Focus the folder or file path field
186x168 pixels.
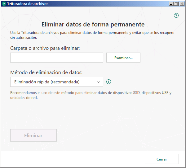[57, 58]
